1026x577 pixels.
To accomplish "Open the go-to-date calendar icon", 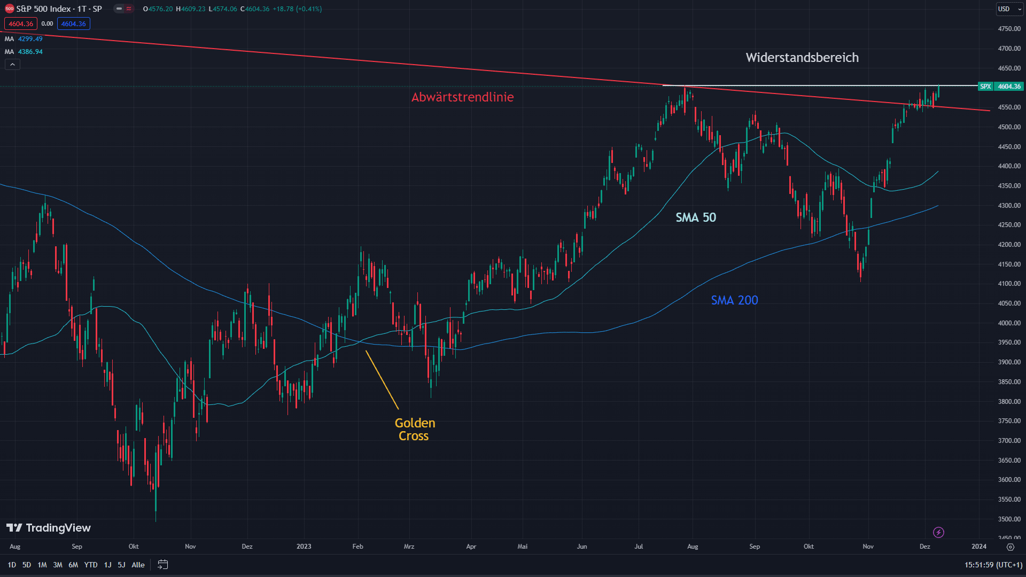I will pos(163,565).
